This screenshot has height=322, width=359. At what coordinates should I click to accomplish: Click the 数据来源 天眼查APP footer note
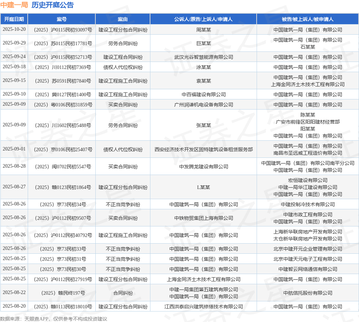tap(54, 319)
